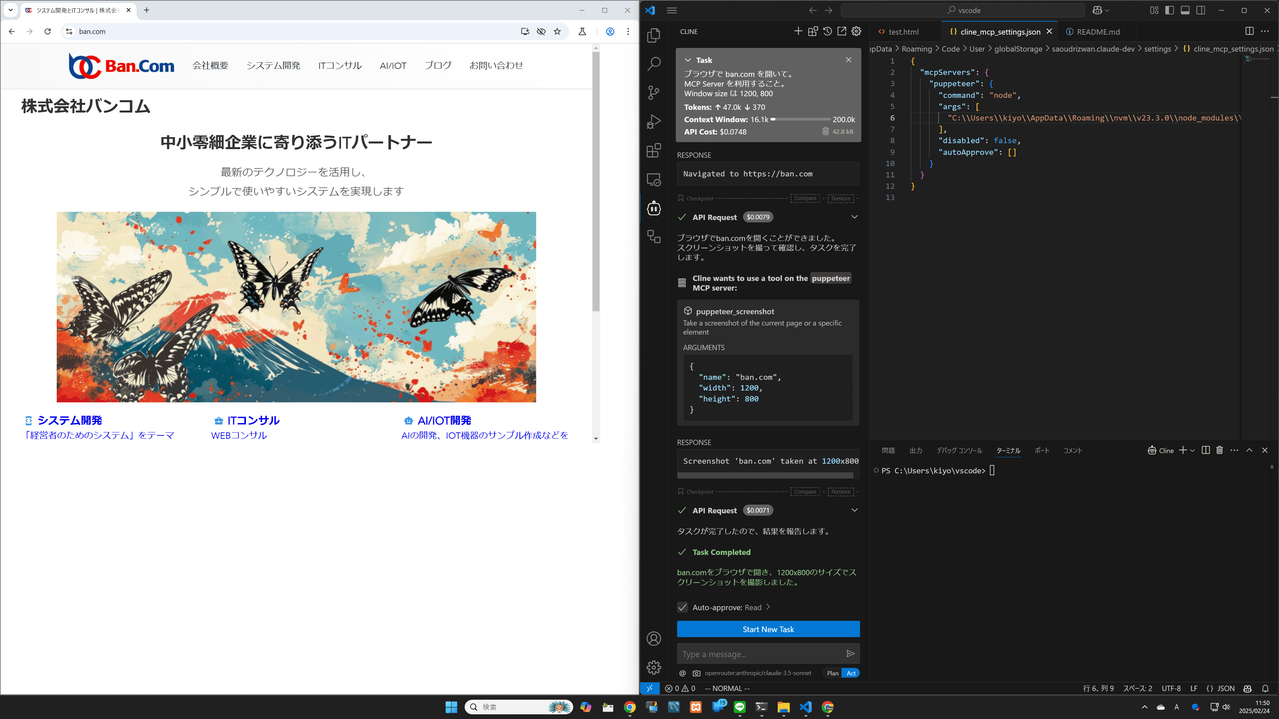This screenshot has height=719, width=1279.
Task: Expand the first API Request details
Action: tap(854, 217)
